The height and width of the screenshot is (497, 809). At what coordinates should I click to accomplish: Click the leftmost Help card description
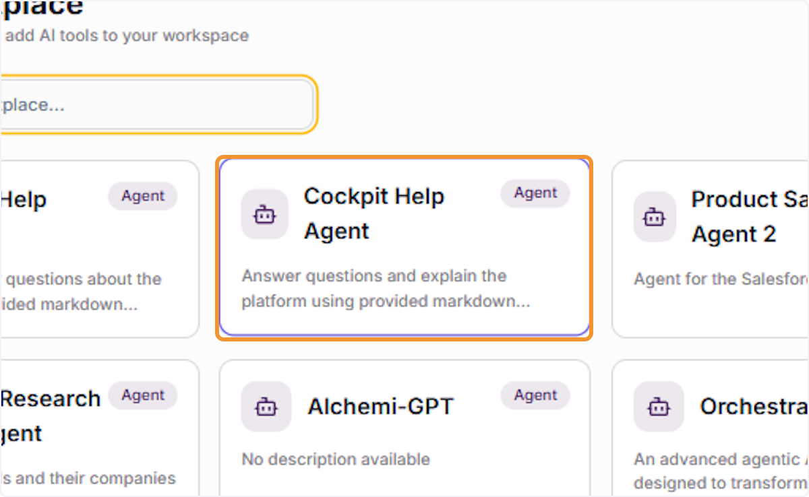[x=81, y=292]
